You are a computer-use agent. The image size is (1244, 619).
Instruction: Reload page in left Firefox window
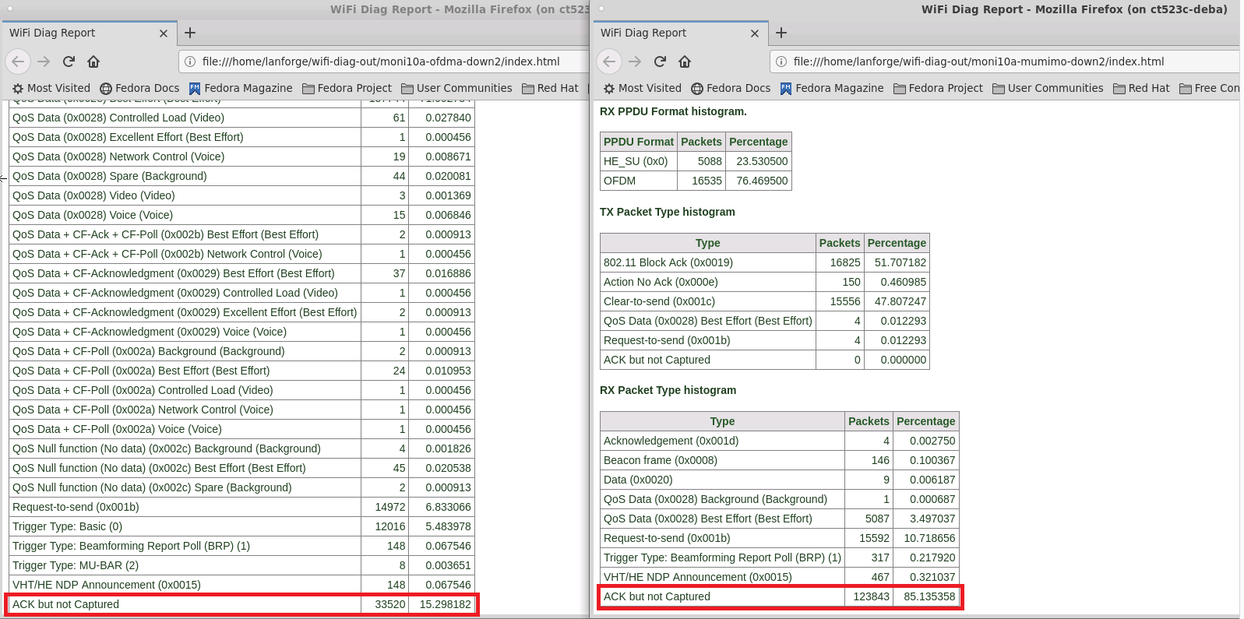69,62
